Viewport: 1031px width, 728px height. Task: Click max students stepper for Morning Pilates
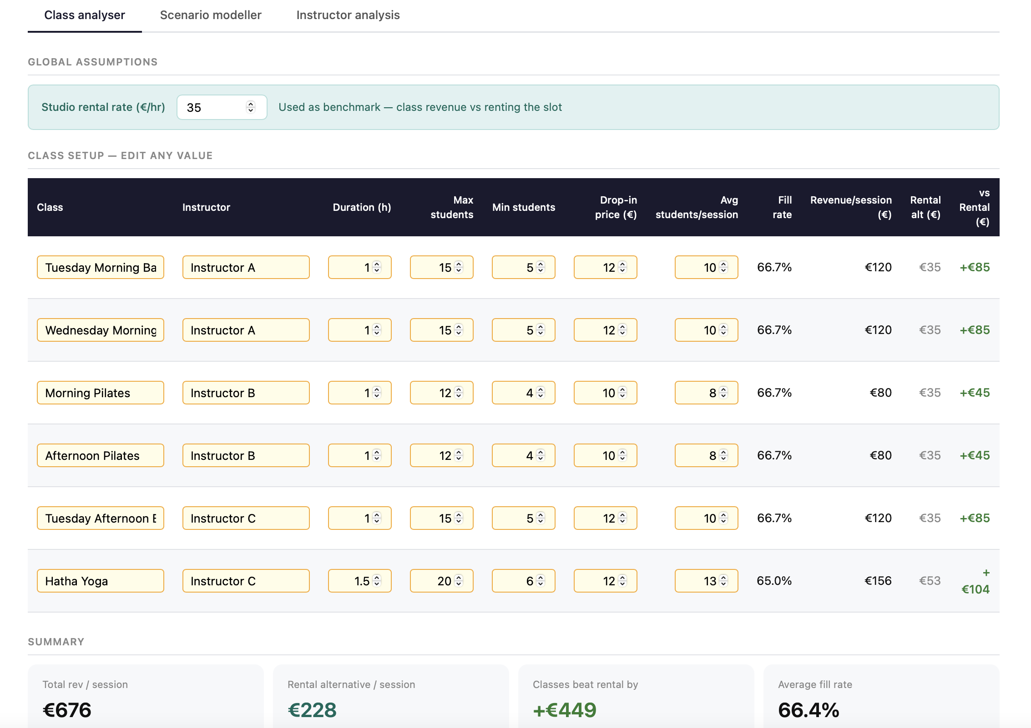[x=459, y=393]
